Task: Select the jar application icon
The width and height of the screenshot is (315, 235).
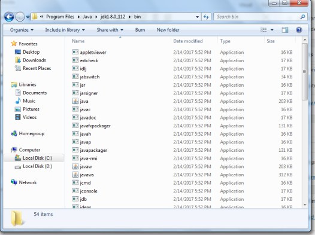Action: tap(75, 85)
